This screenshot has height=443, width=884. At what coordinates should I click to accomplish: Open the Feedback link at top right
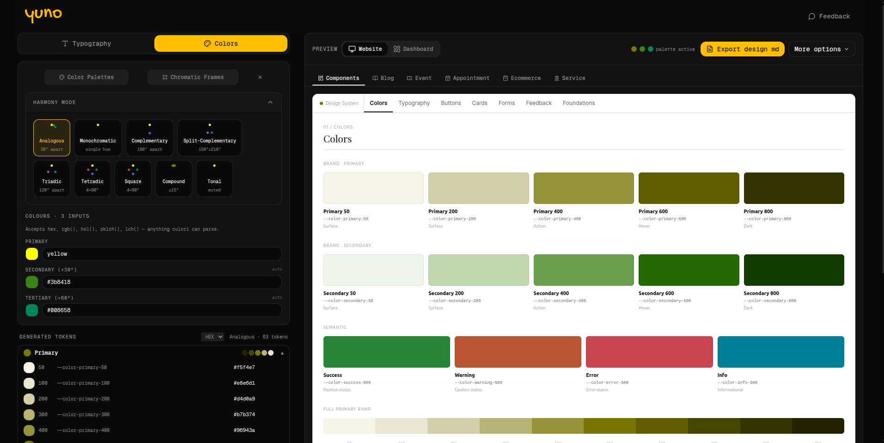pyautogui.click(x=829, y=16)
